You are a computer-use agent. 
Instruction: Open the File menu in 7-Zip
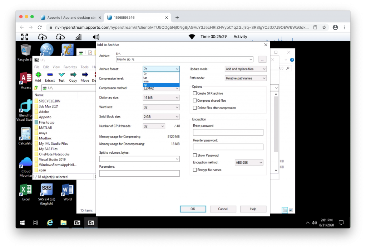pyautogui.click(x=37, y=67)
